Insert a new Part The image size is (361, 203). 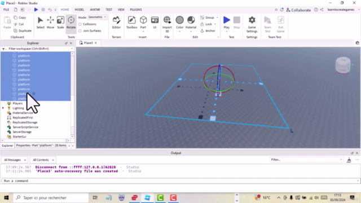pyautogui.click(x=143, y=22)
